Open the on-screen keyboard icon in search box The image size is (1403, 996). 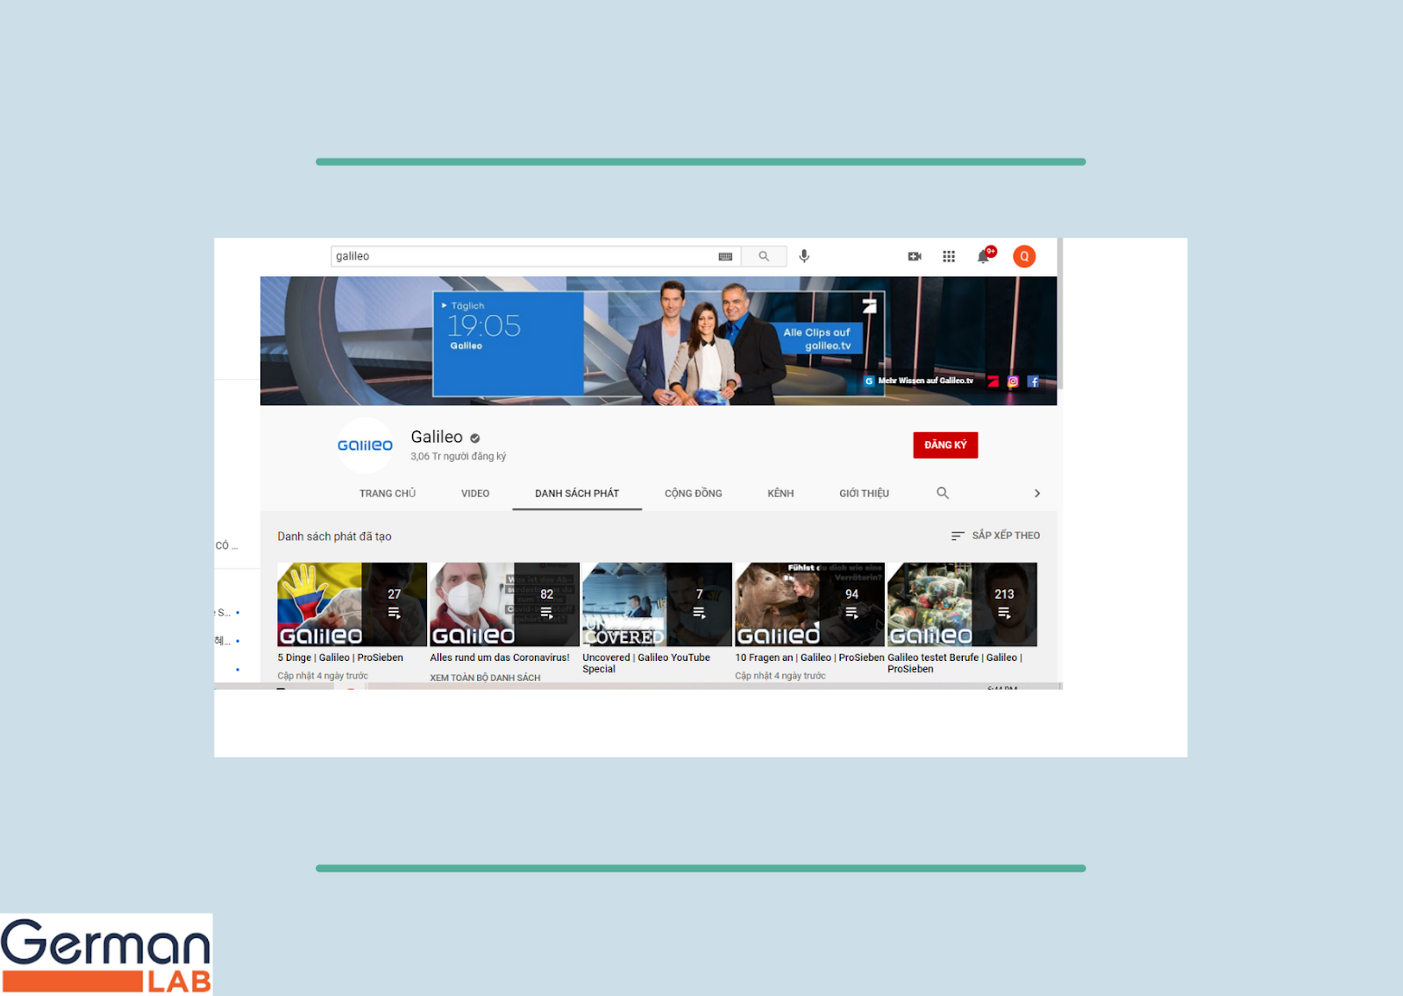725,257
